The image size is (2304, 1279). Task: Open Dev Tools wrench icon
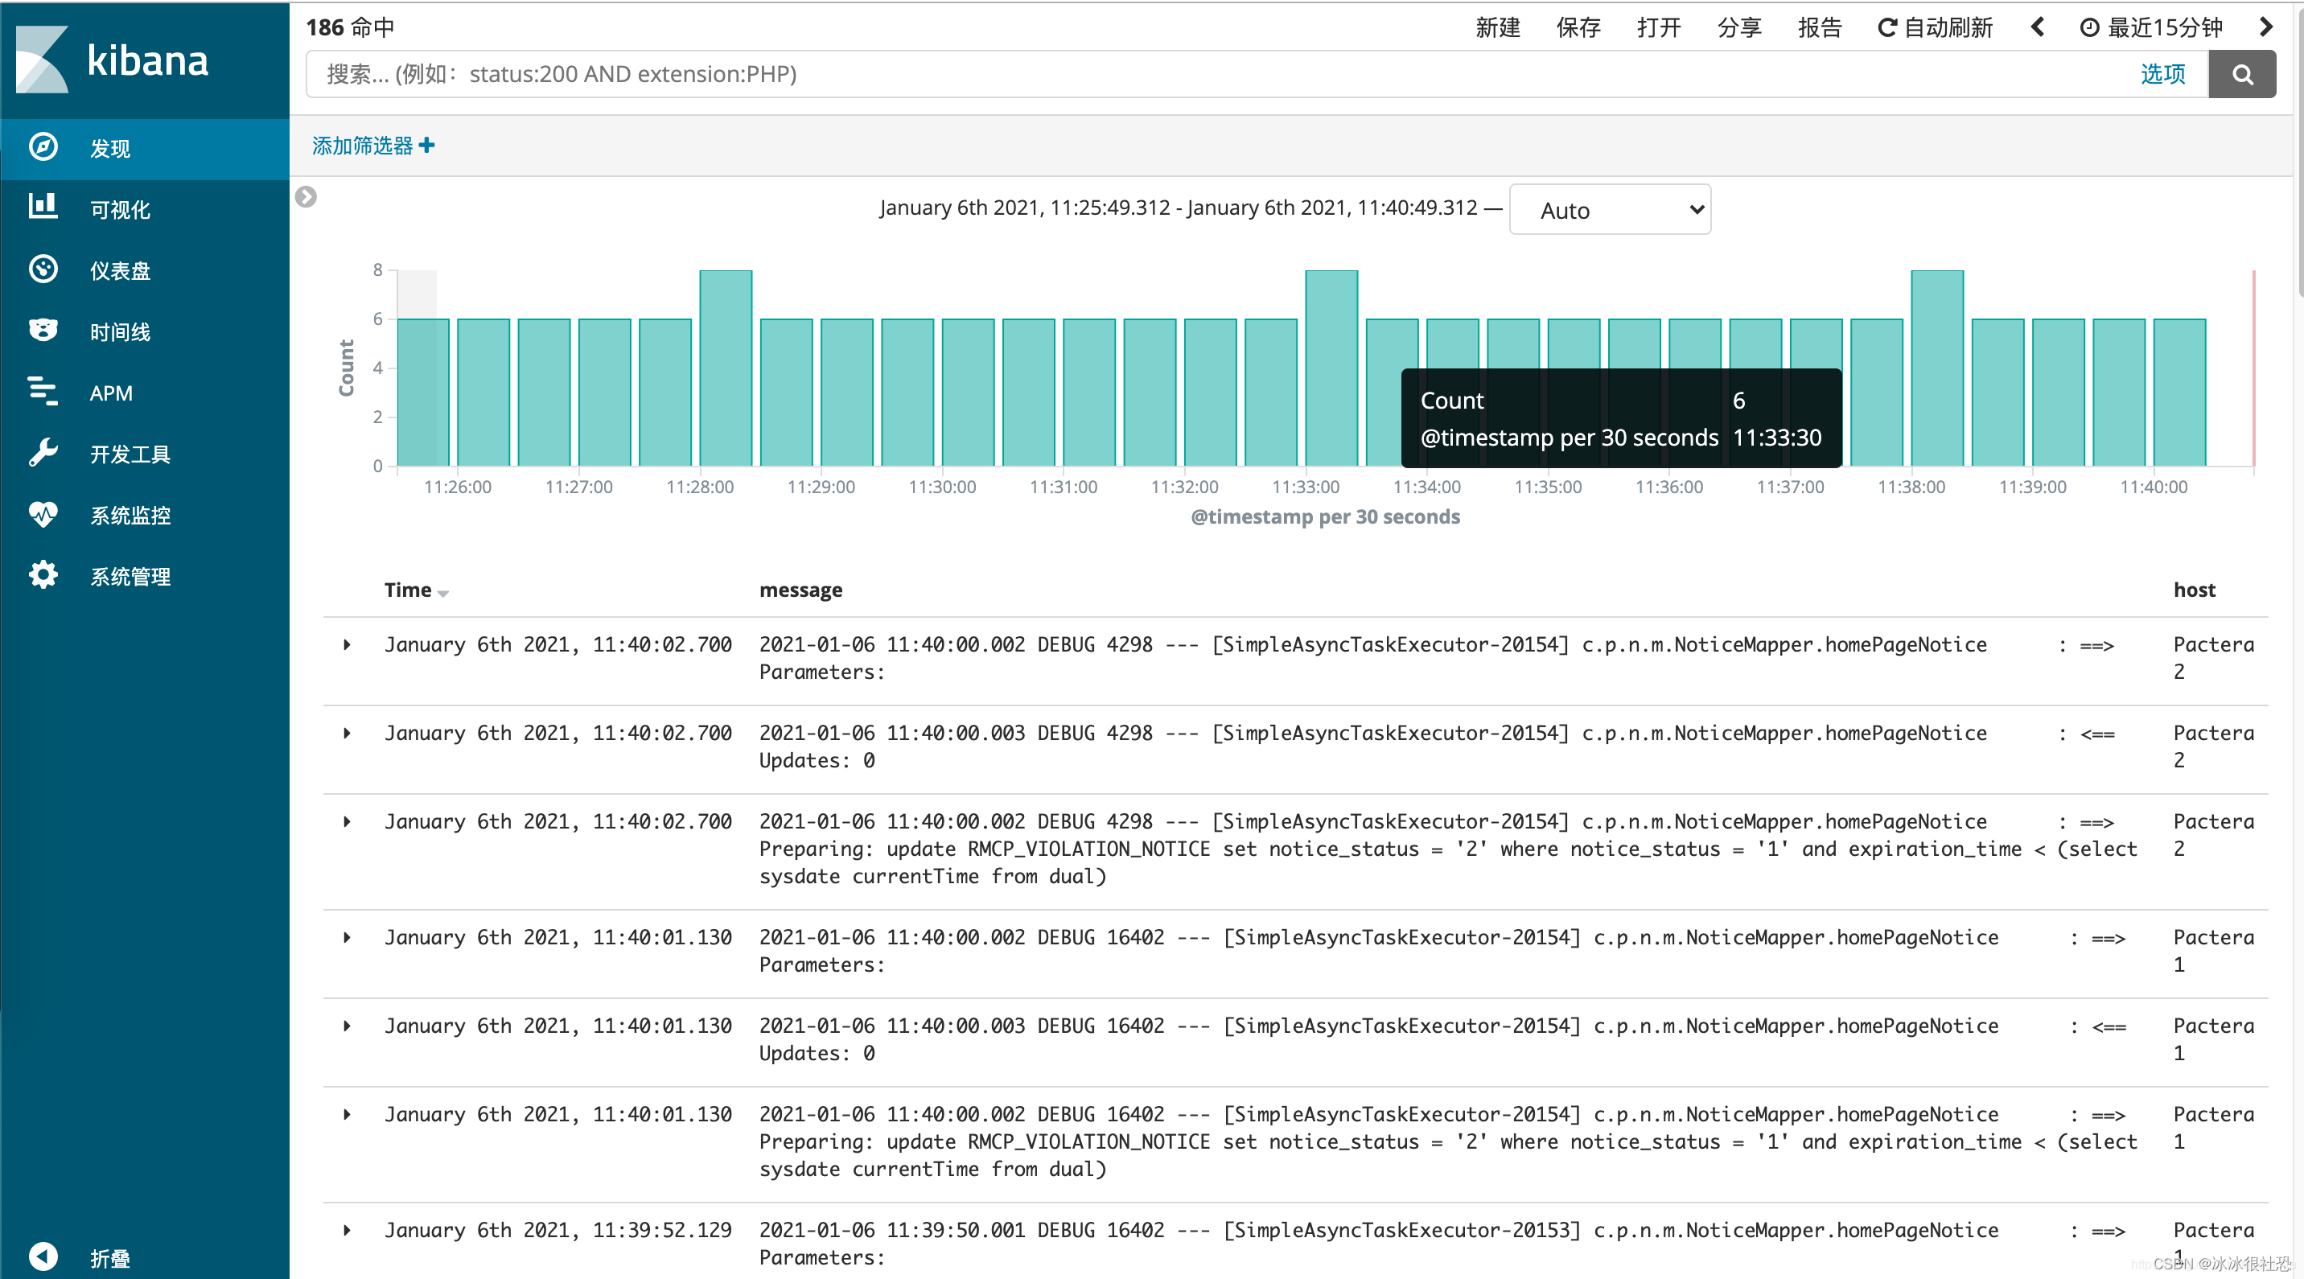click(x=43, y=454)
